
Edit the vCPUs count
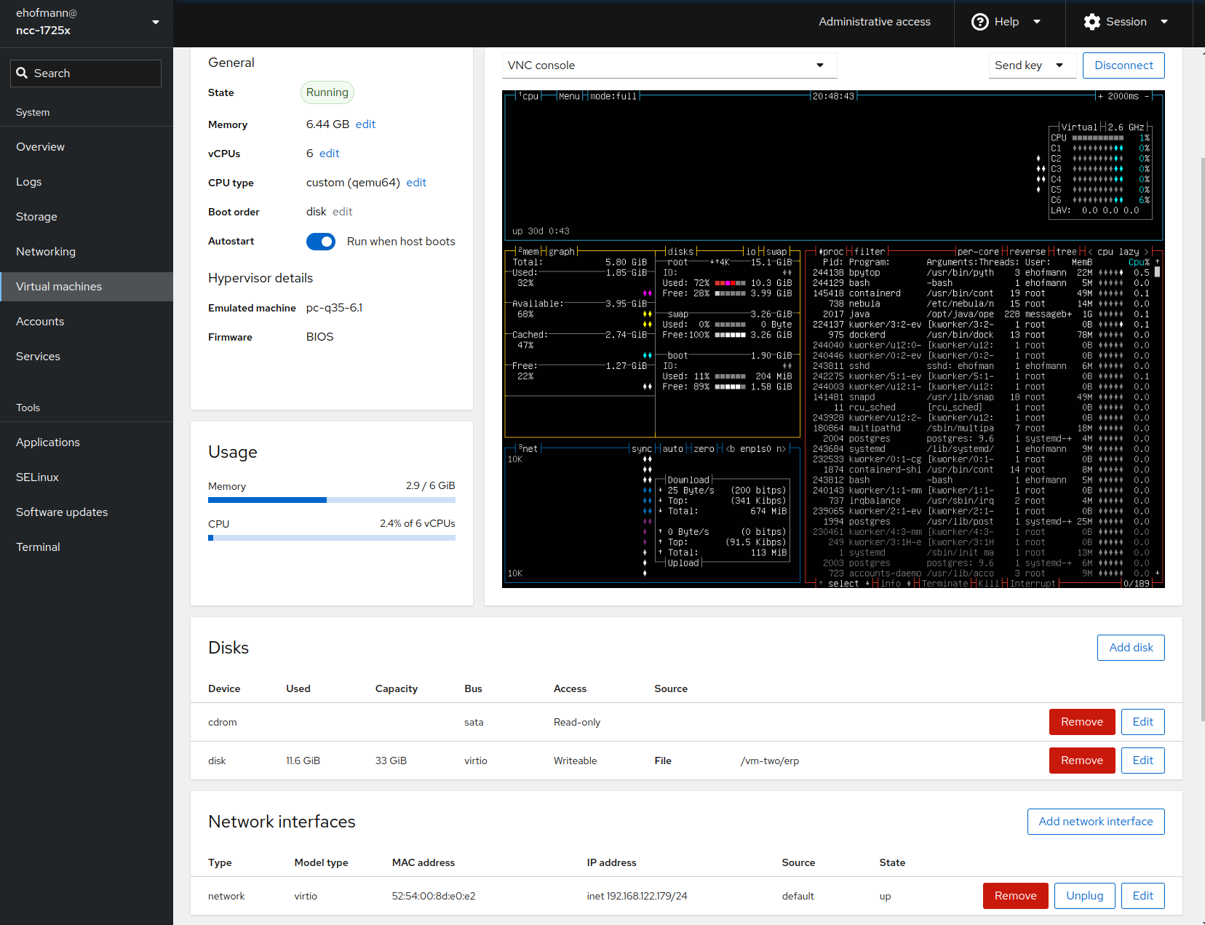coord(329,154)
